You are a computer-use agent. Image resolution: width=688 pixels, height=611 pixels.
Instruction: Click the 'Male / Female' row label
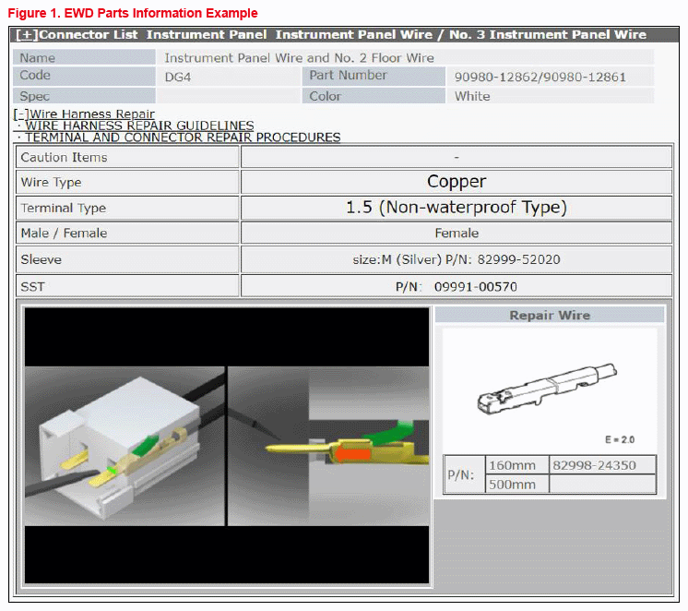pos(127,233)
